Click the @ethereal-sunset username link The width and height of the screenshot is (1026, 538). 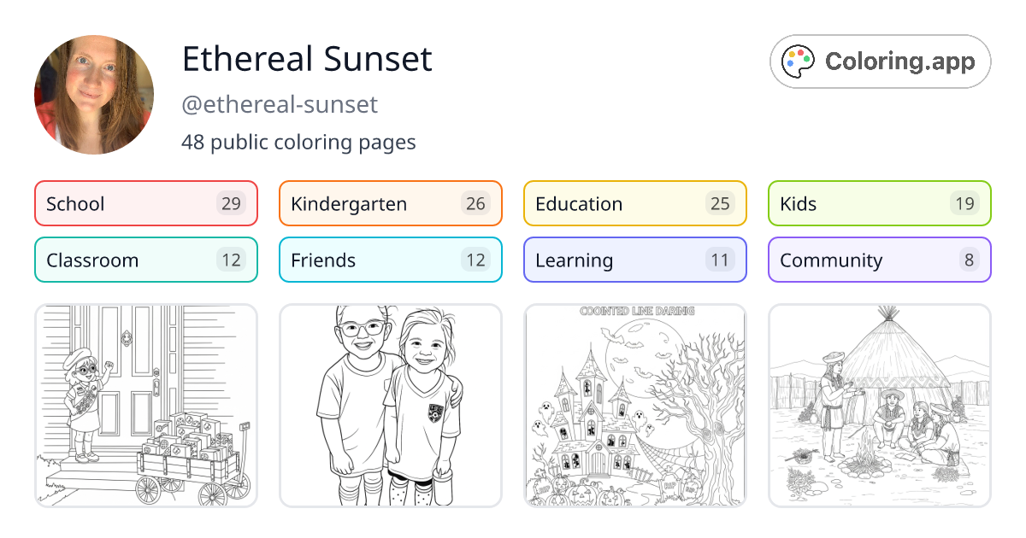point(279,103)
